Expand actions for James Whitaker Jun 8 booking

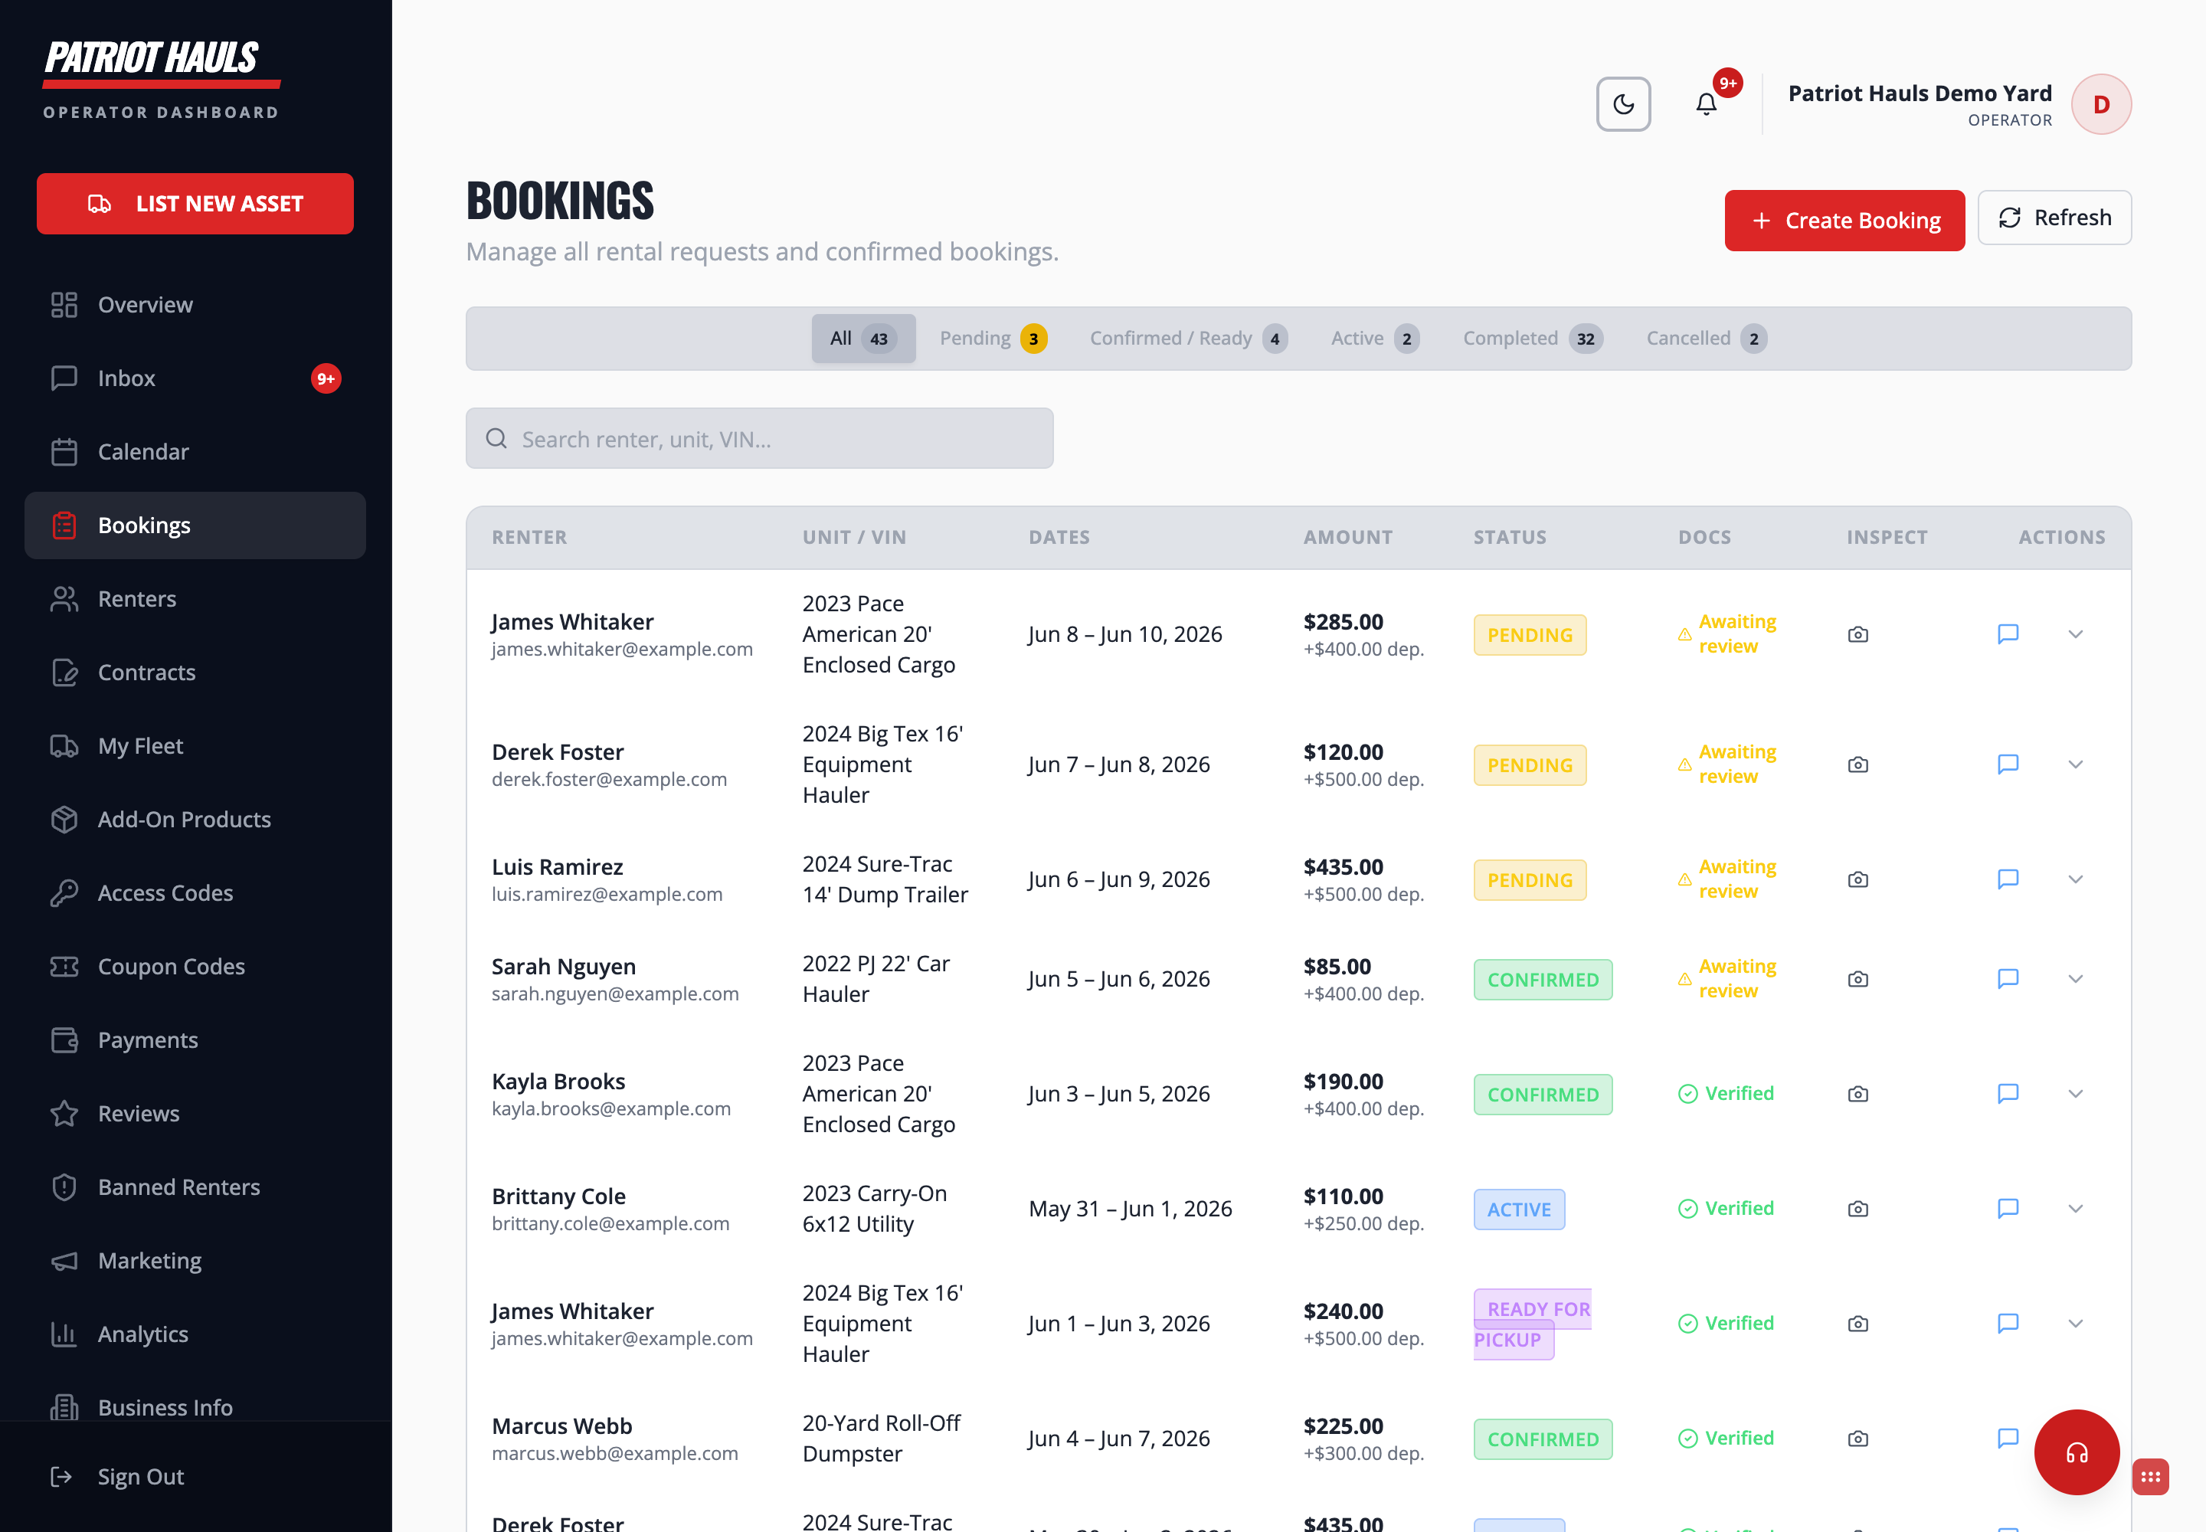(x=2074, y=634)
